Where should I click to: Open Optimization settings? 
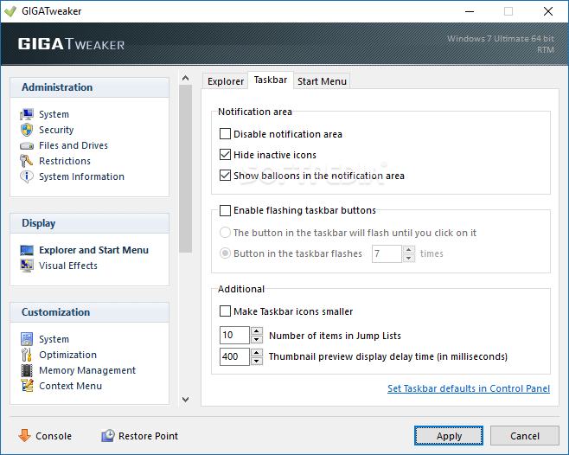[67, 355]
